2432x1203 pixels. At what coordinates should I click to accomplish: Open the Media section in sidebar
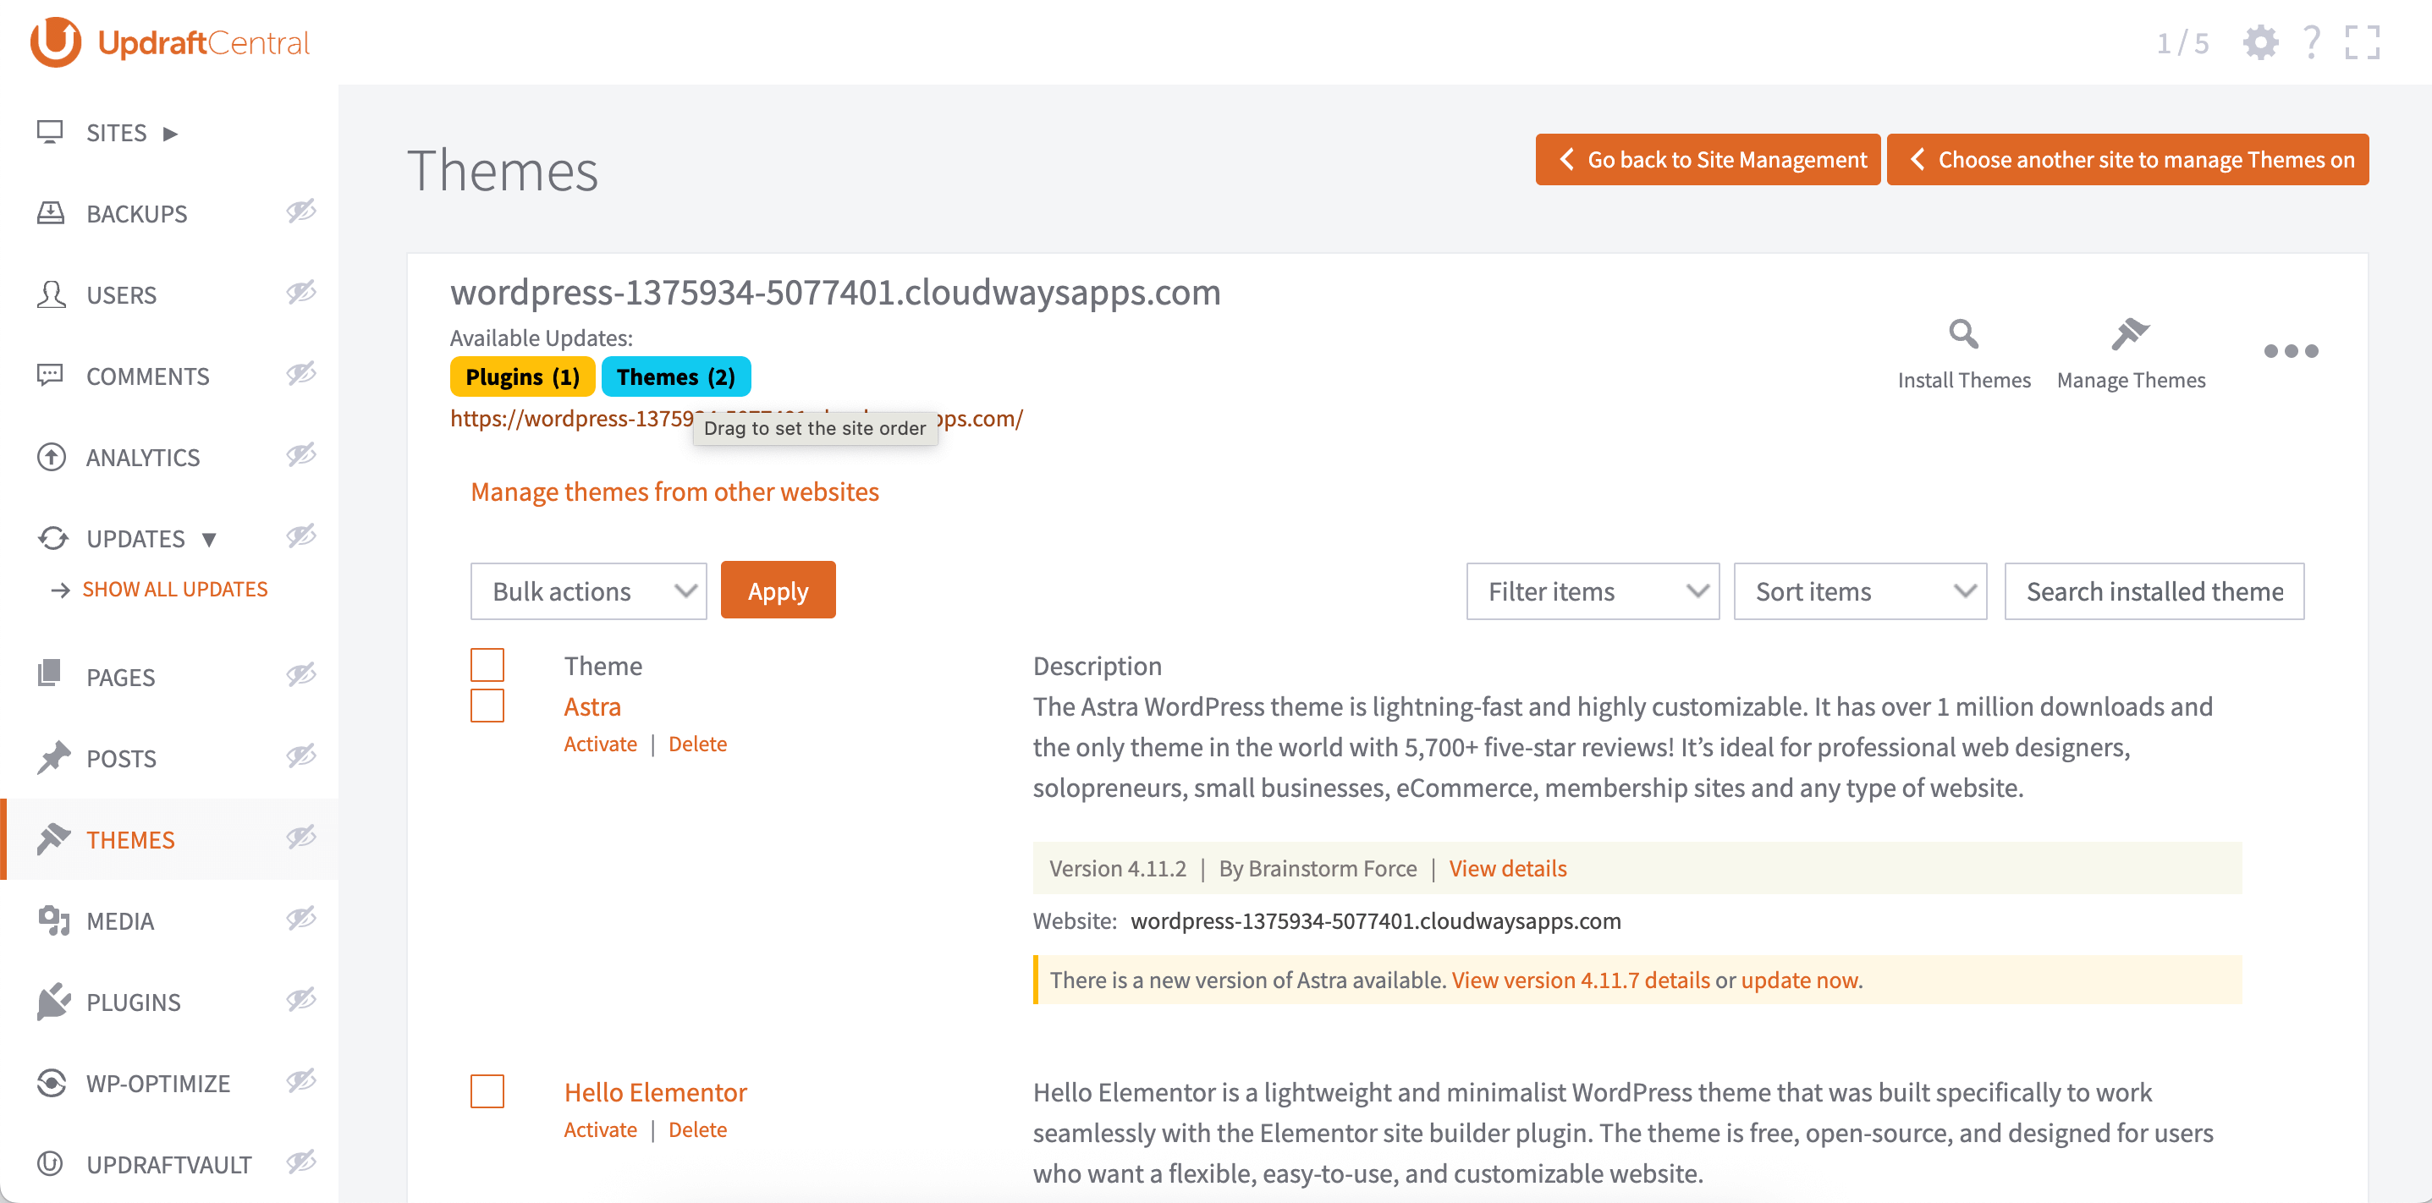pos(120,921)
